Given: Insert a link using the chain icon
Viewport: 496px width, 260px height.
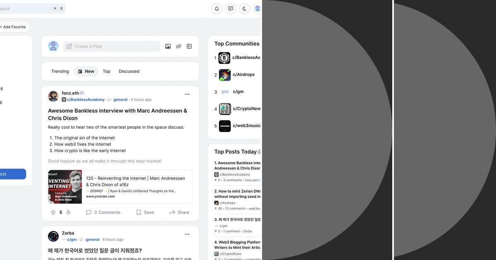Looking at the screenshot, I should pyautogui.click(x=179, y=46).
